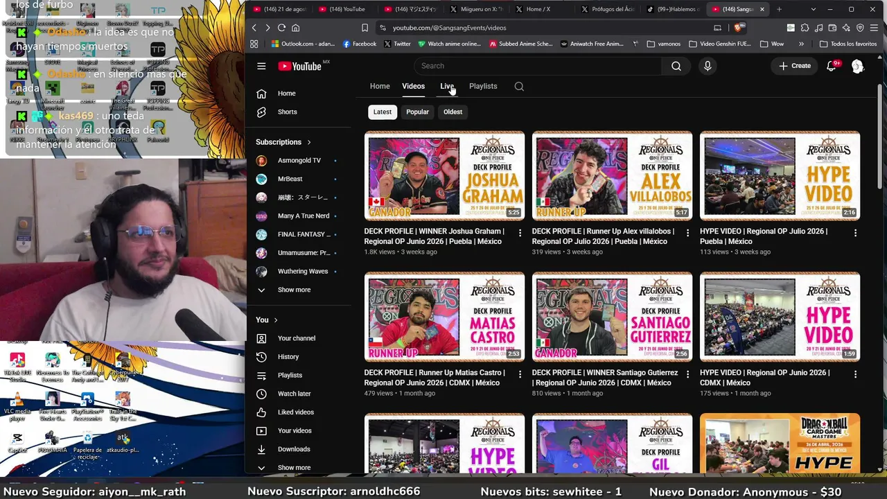Click the Shorts icon in YouTube sidebar
The width and height of the screenshot is (887, 499).
pos(261,112)
